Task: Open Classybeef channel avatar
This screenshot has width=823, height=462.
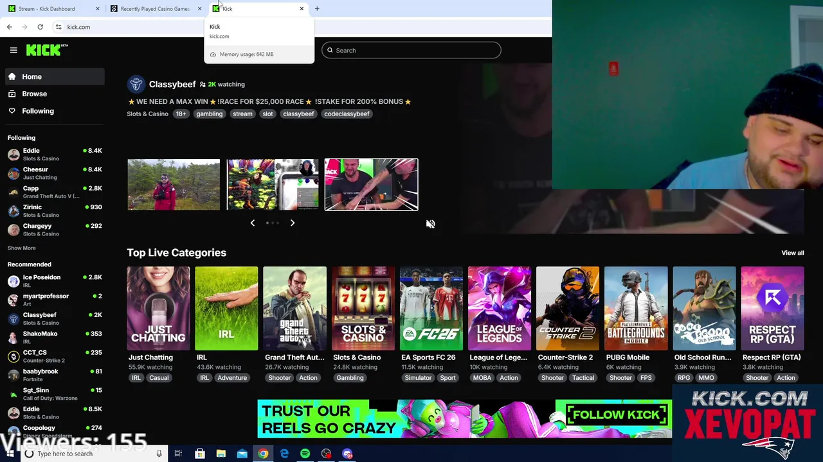Action: click(x=136, y=84)
